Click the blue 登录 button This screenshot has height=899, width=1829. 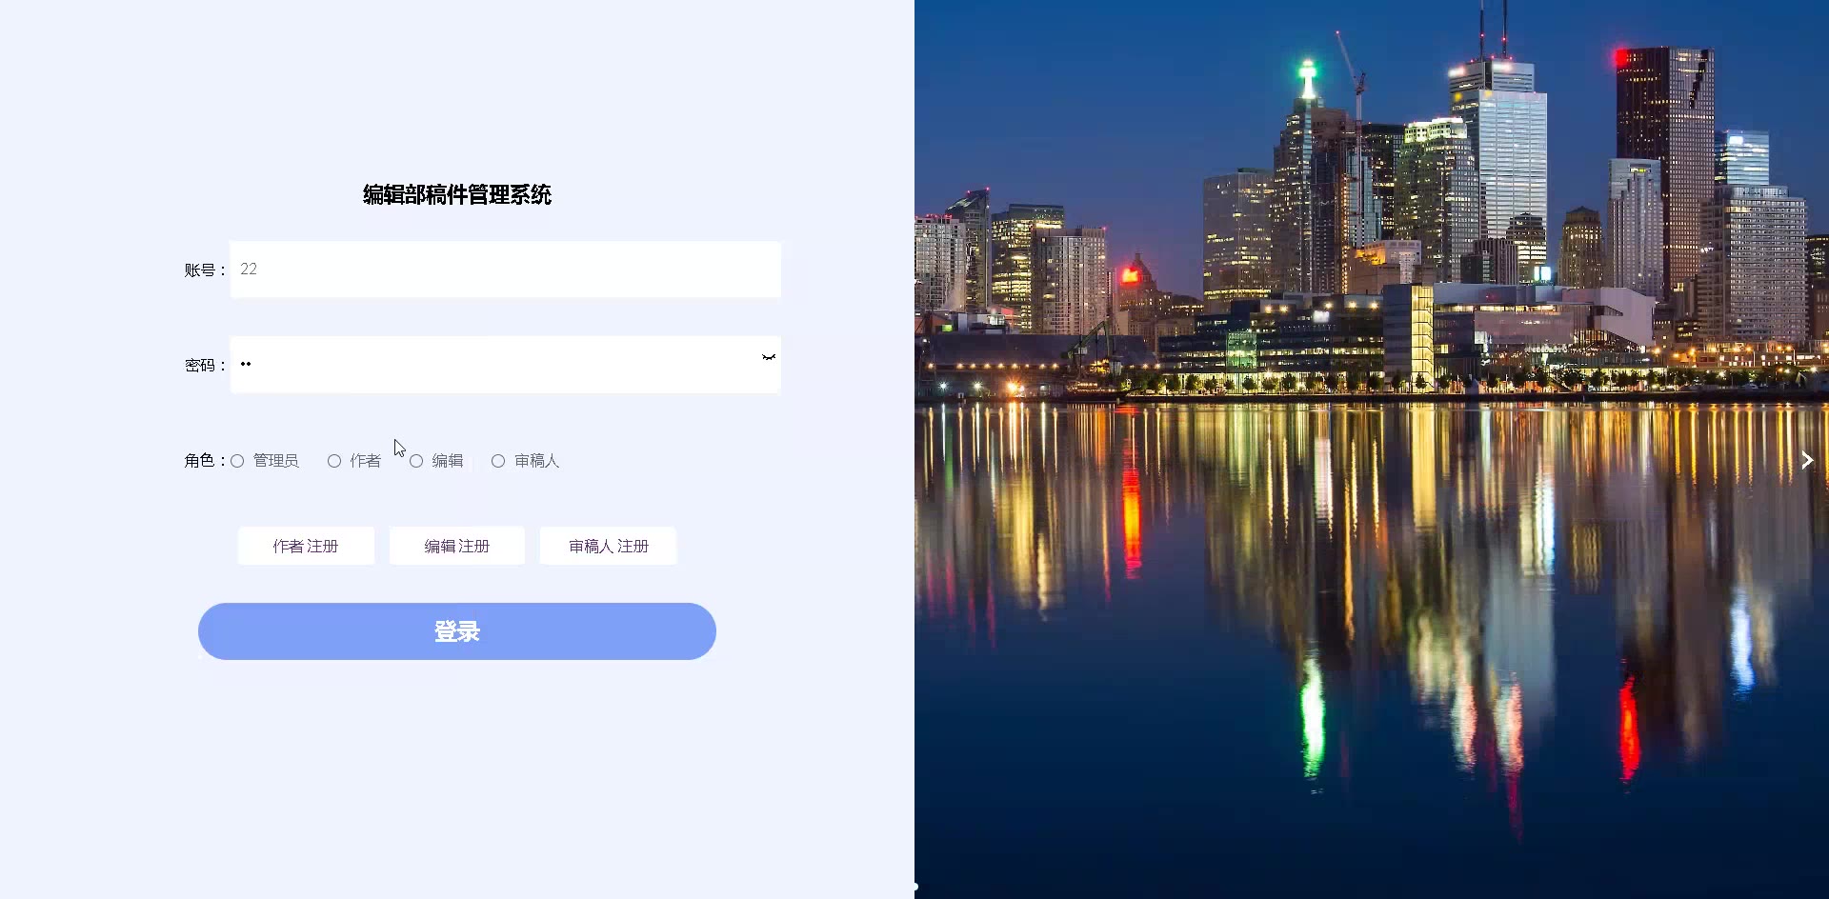point(457,631)
